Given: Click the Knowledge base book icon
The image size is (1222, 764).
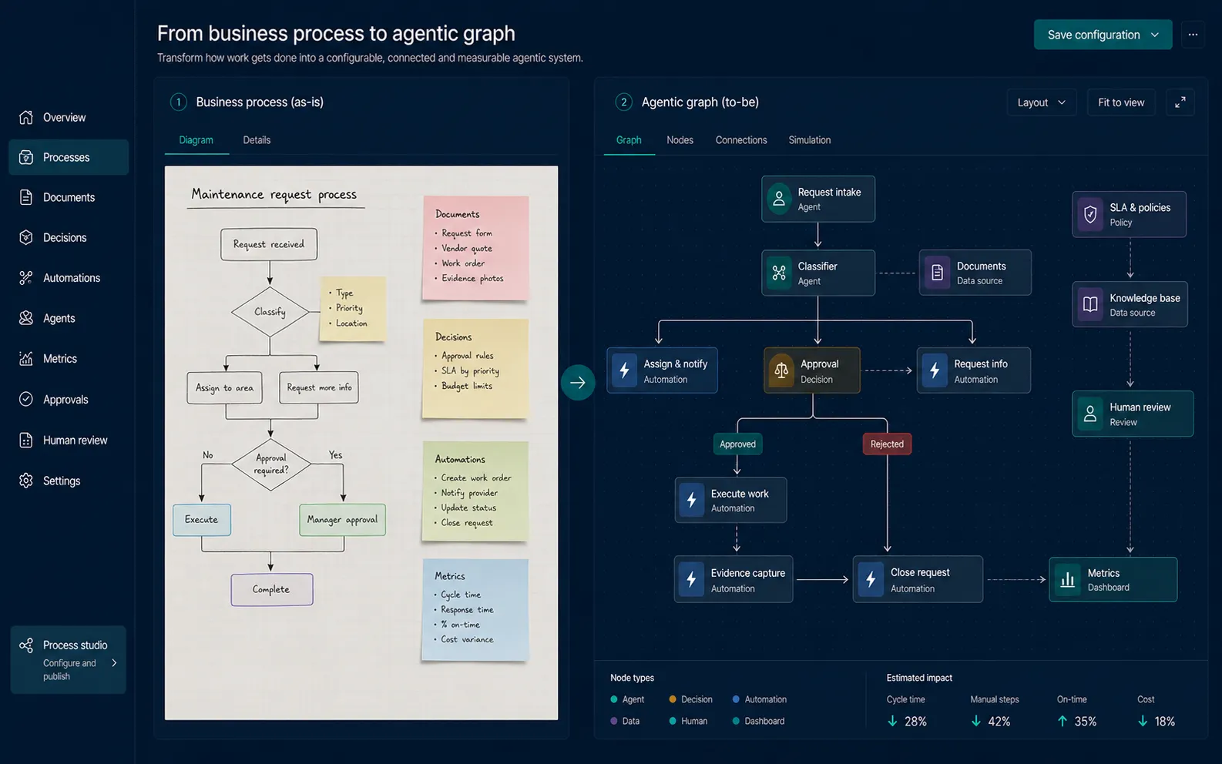Looking at the screenshot, I should point(1090,304).
